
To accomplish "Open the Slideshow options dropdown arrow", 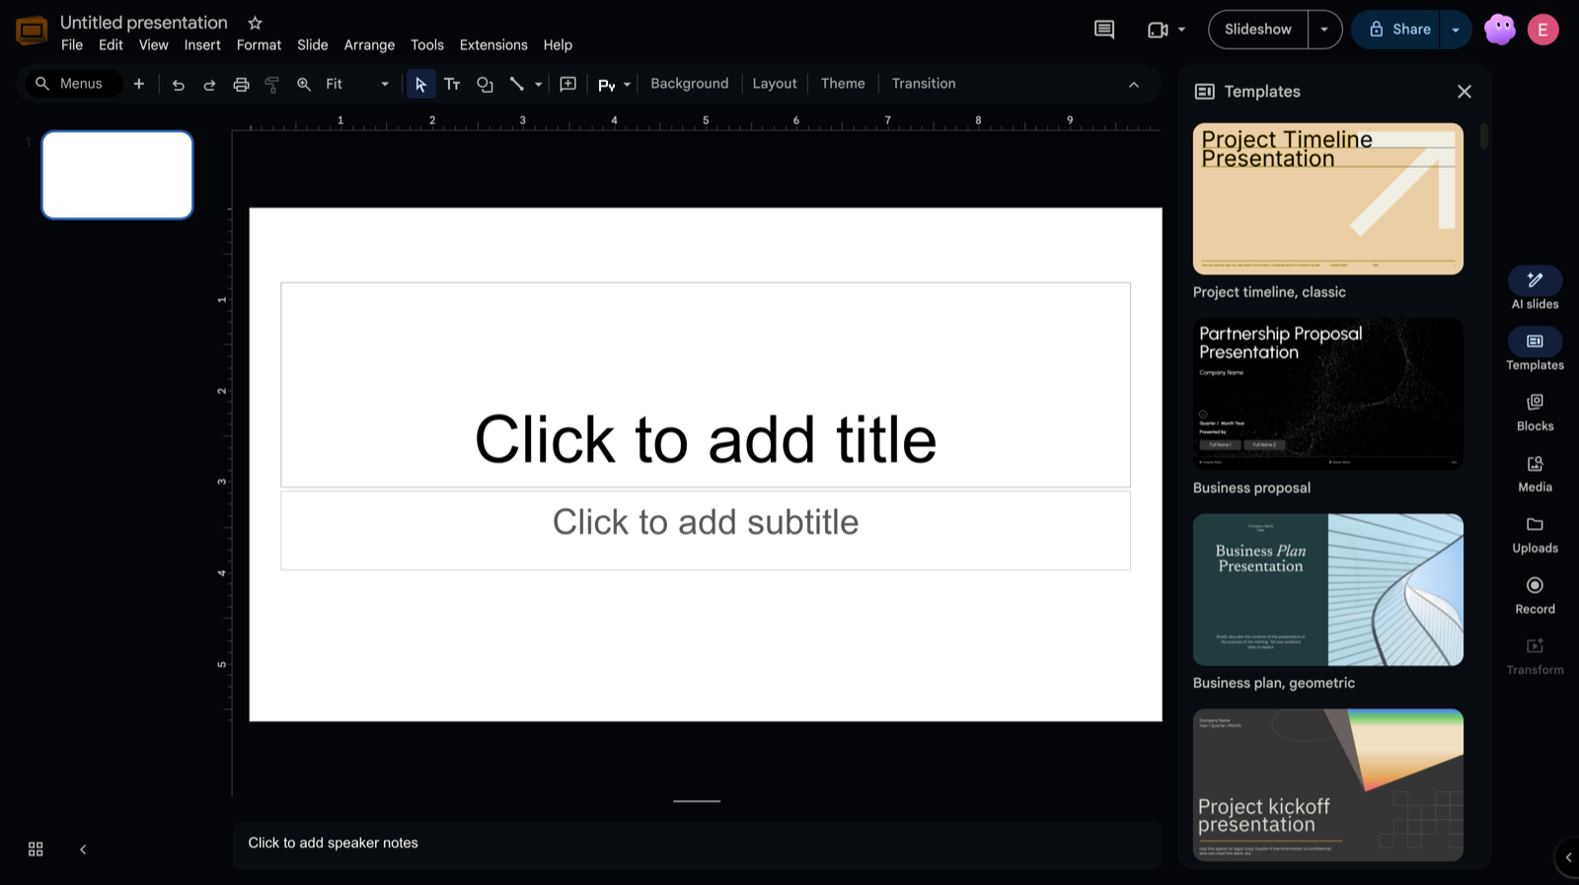I will 1324,30.
